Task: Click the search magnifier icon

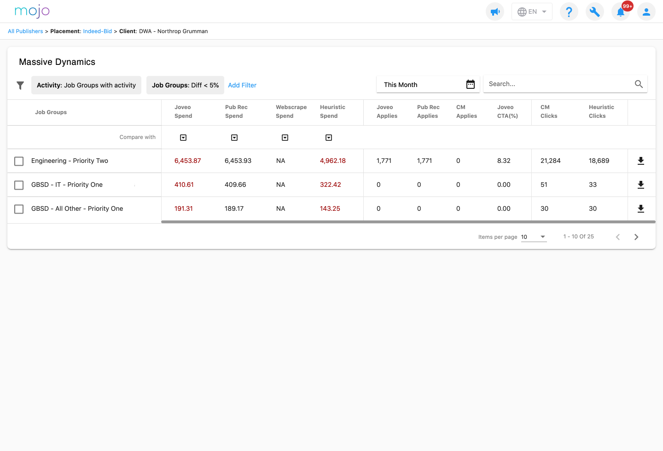Action: (x=639, y=84)
